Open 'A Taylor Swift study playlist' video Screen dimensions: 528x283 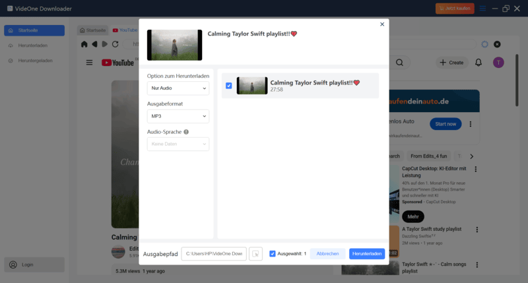point(432,229)
